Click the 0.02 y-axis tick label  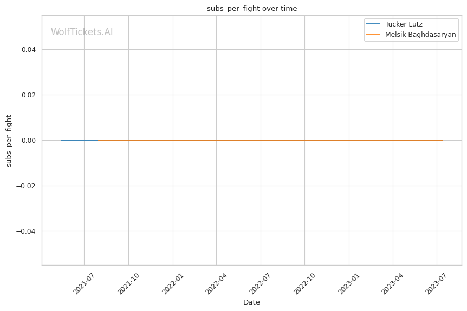pos(26,95)
